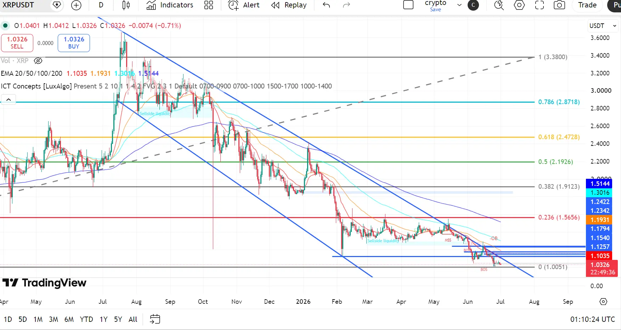
Task: Open the go-to-date calendar icon
Action: (155, 319)
